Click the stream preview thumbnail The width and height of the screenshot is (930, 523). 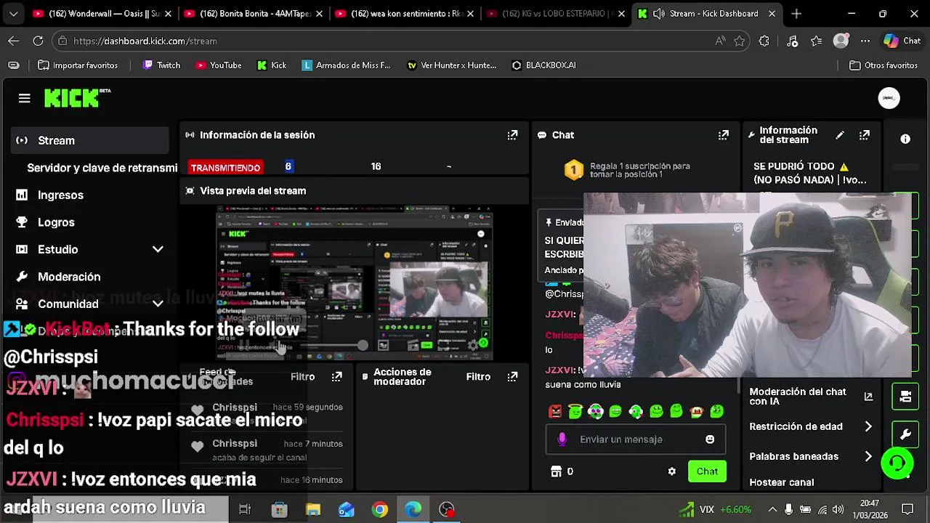(355, 283)
